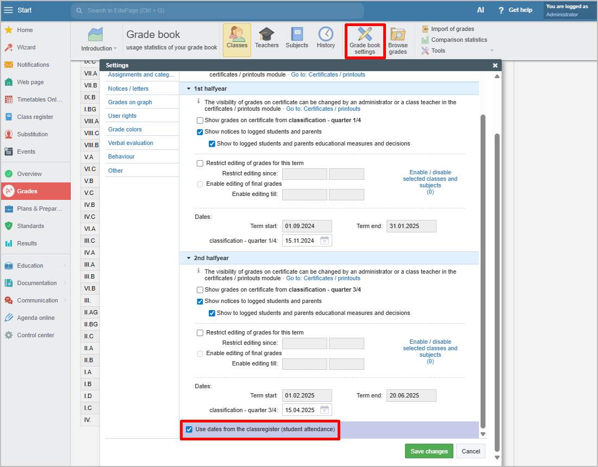Check Show grades on certificate from quarter 3/4
The height and width of the screenshot is (467, 598).
click(200, 290)
